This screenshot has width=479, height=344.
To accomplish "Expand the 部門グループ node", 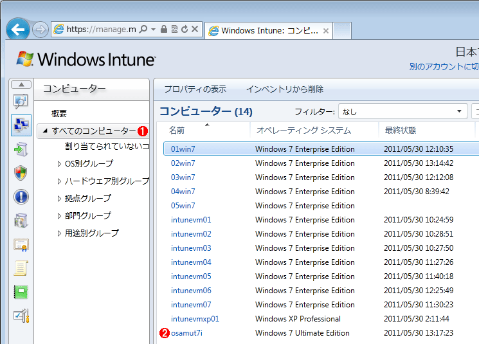I will [59, 216].
